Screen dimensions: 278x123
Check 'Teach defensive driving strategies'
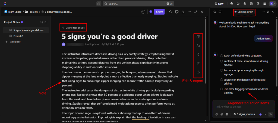(x=222, y=56)
